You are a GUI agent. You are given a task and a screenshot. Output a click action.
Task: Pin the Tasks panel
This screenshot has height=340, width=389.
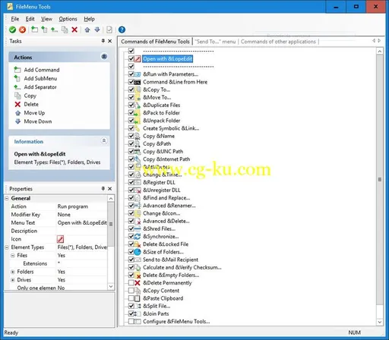[x=103, y=41]
